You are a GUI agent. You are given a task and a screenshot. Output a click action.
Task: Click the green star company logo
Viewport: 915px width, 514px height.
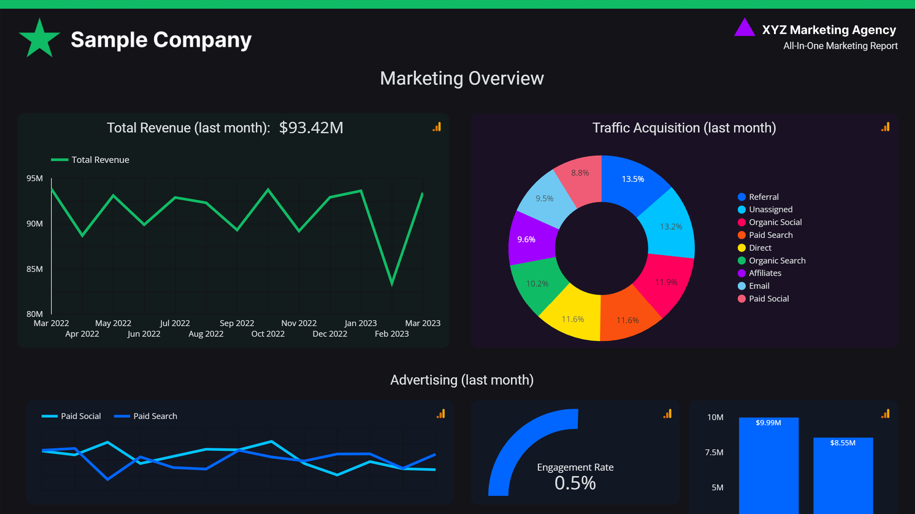[40, 39]
